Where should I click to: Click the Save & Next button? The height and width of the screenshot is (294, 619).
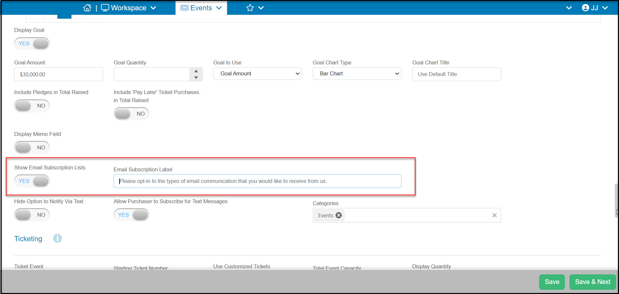(593, 282)
